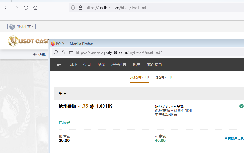244x153 pixels.
Task: Click the padlock icon beside usdt04.com URL
Action: (x=81, y=8)
